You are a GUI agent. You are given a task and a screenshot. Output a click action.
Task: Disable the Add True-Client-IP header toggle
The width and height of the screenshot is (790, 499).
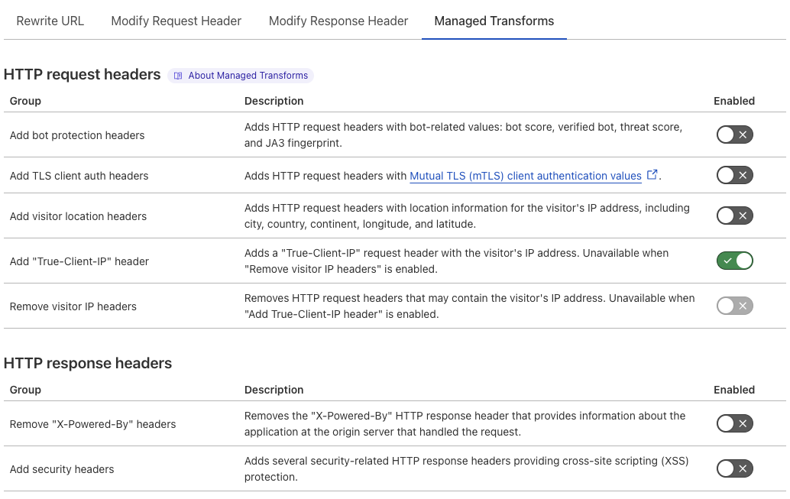coord(734,261)
